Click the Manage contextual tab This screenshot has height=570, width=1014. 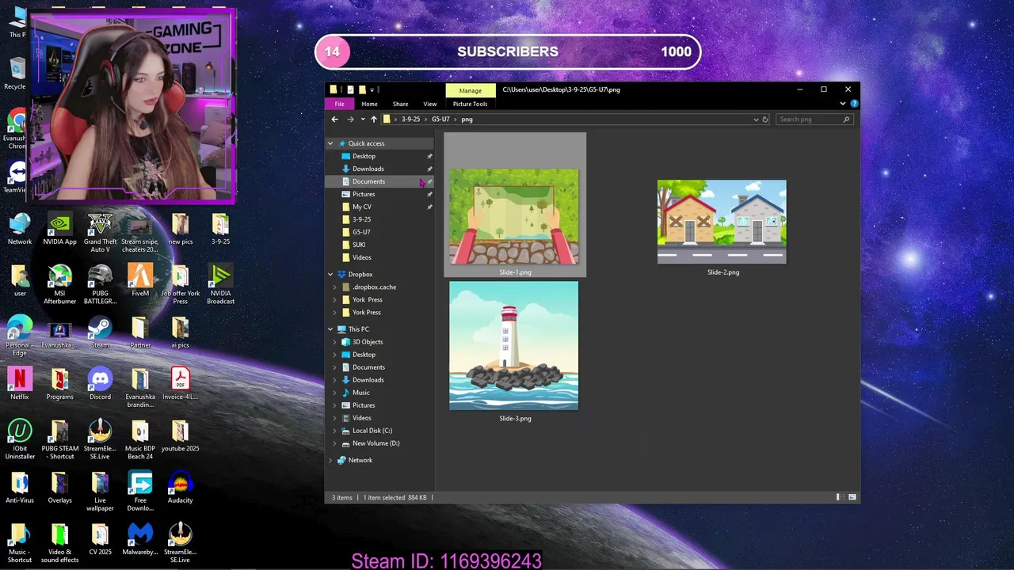point(471,90)
